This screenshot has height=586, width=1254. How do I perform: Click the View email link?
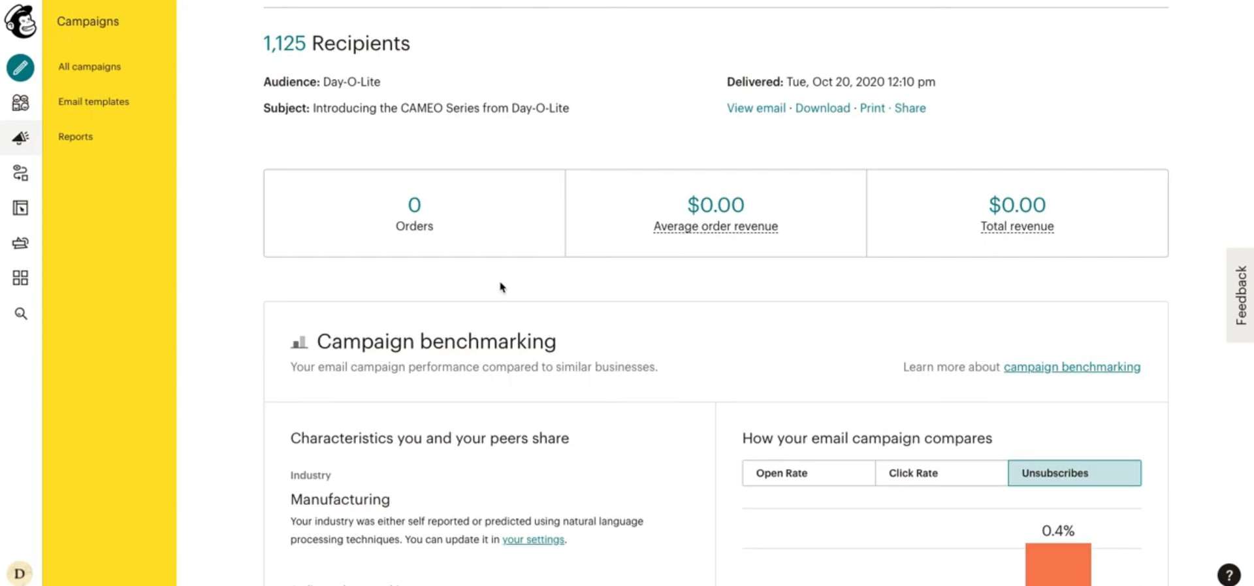click(x=756, y=108)
